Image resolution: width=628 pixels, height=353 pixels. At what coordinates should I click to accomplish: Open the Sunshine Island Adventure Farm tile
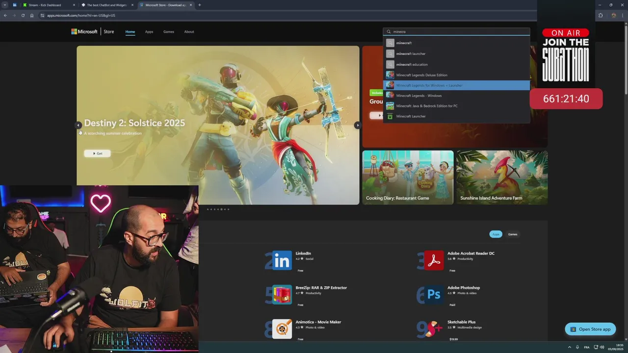point(502,177)
